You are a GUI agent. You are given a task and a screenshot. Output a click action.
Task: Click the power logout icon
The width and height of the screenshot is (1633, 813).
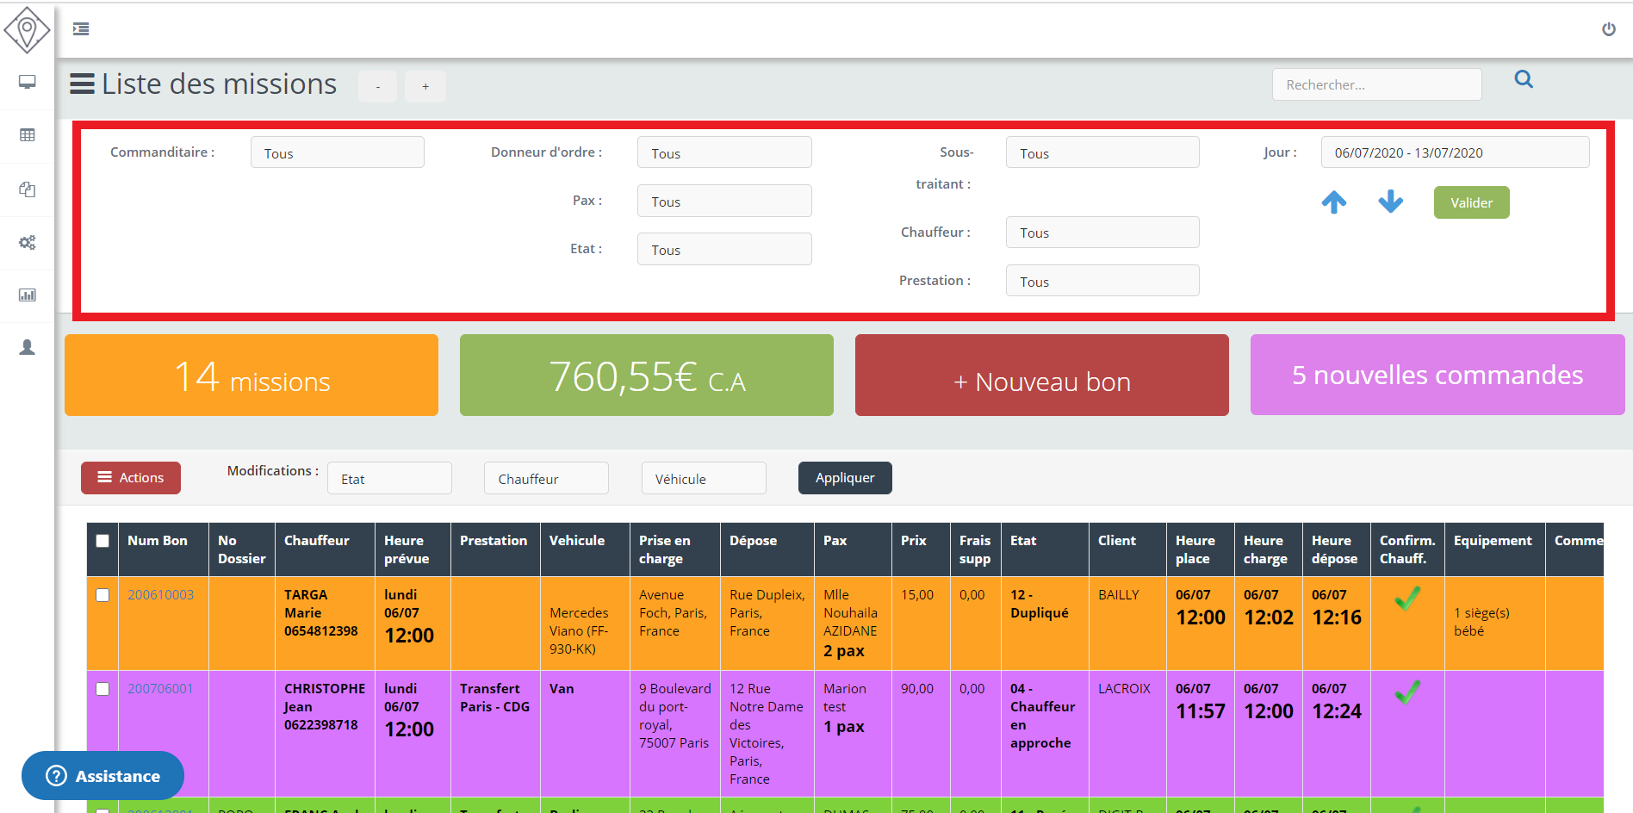click(1608, 29)
